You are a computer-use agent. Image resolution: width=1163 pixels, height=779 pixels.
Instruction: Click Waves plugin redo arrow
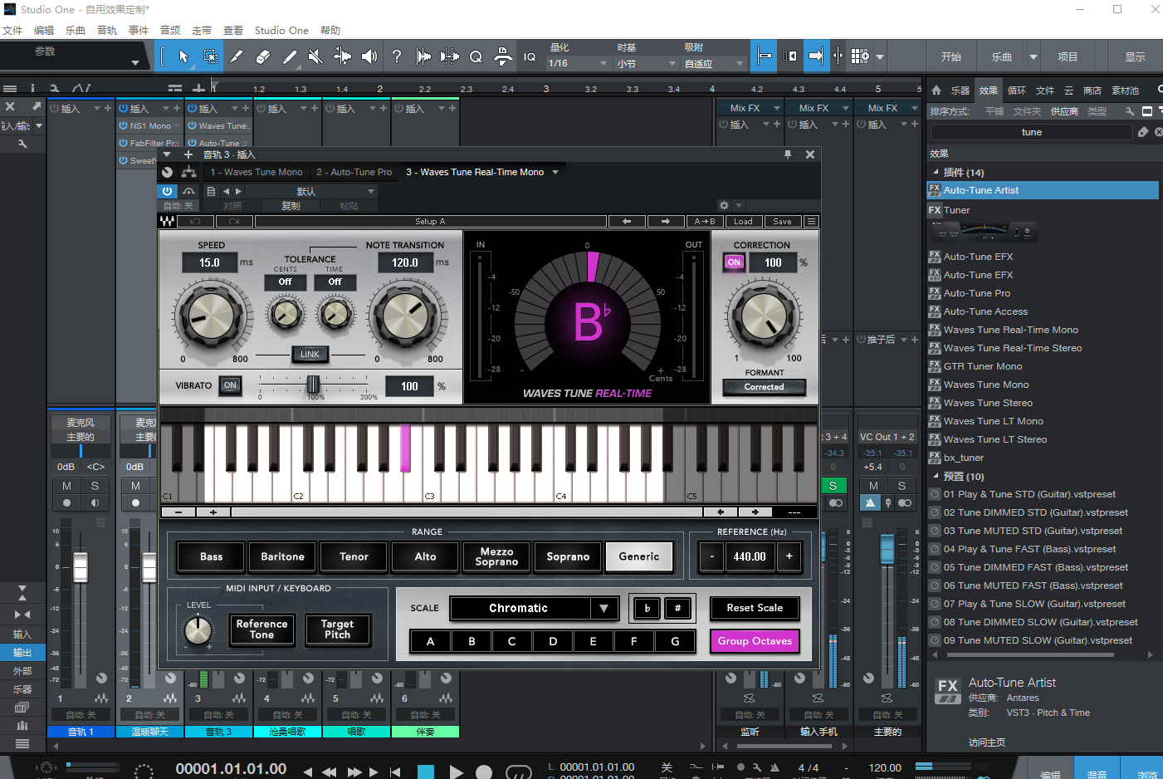tap(234, 222)
